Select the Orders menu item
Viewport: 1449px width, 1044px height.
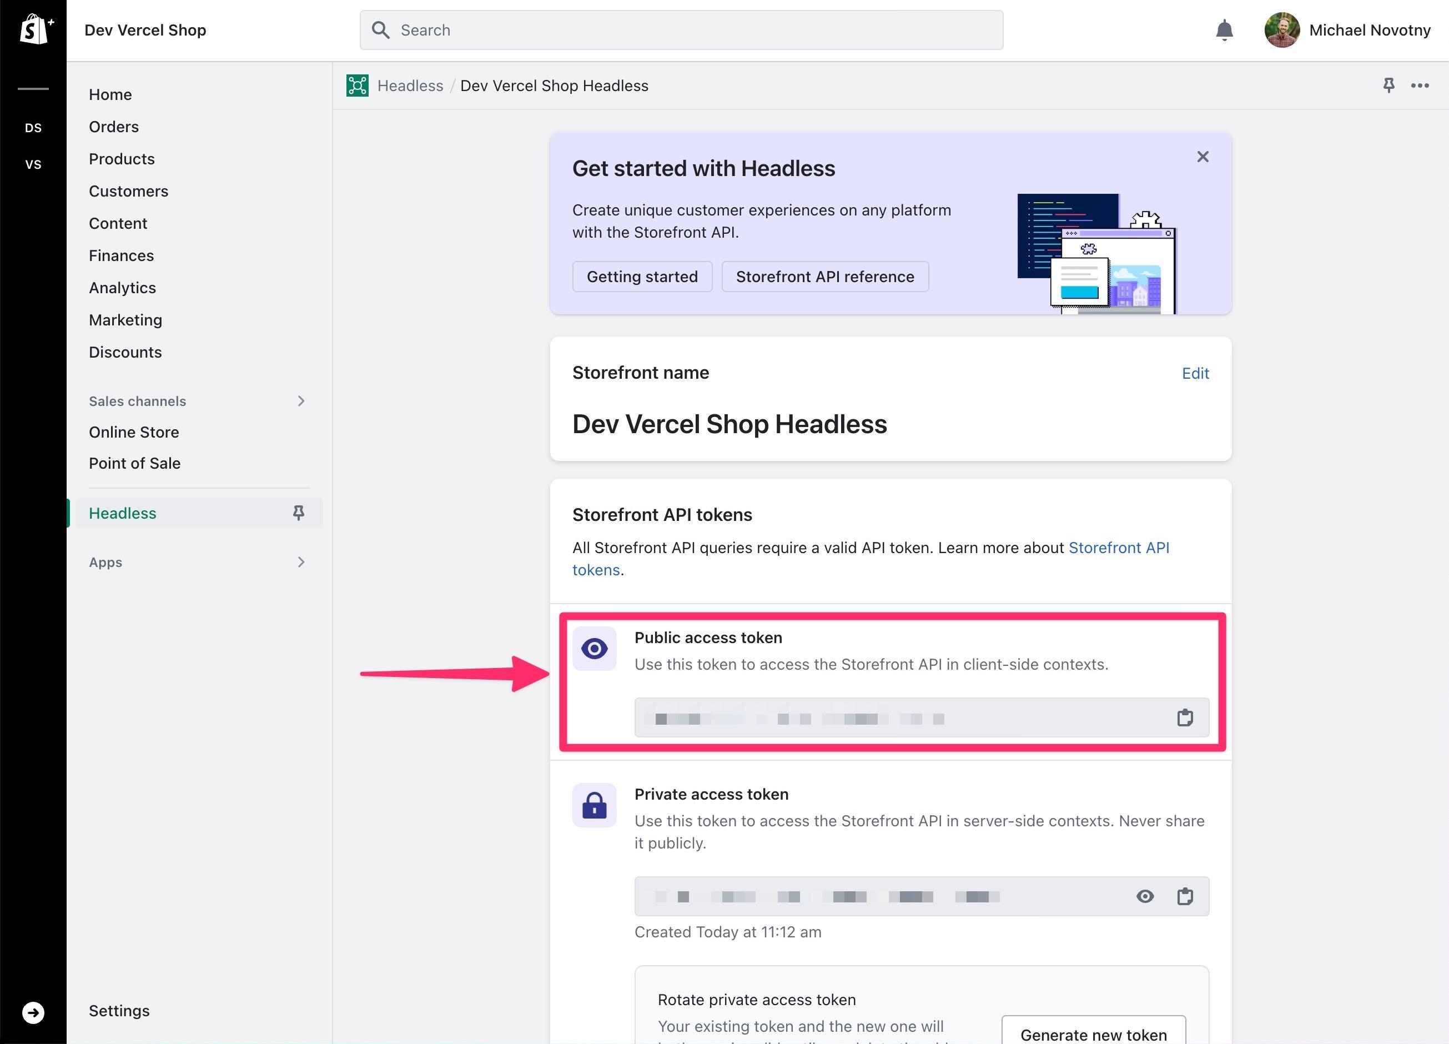click(114, 126)
